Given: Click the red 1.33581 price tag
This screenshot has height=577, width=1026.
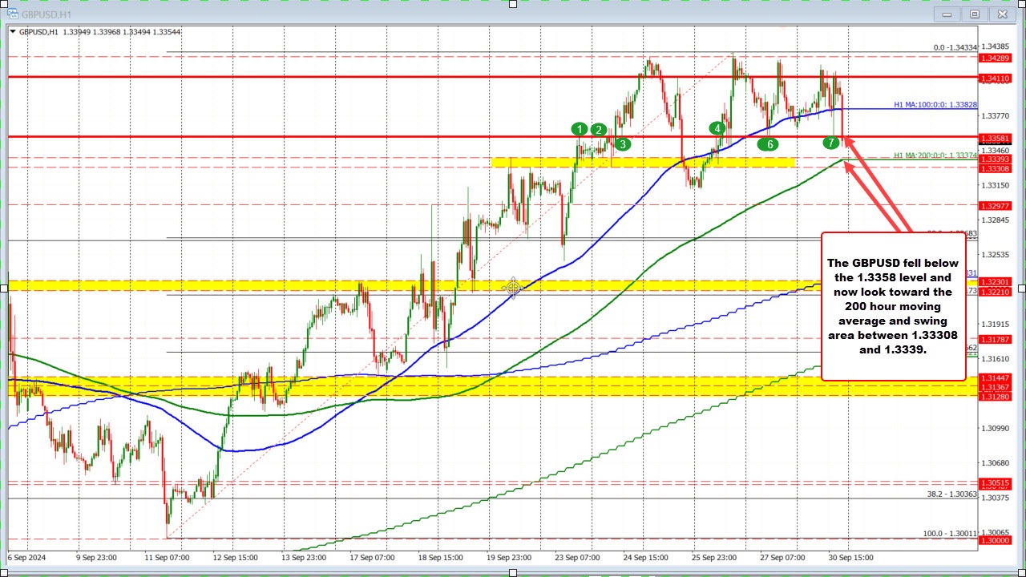Looking at the screenshot, I should (994, 138).
